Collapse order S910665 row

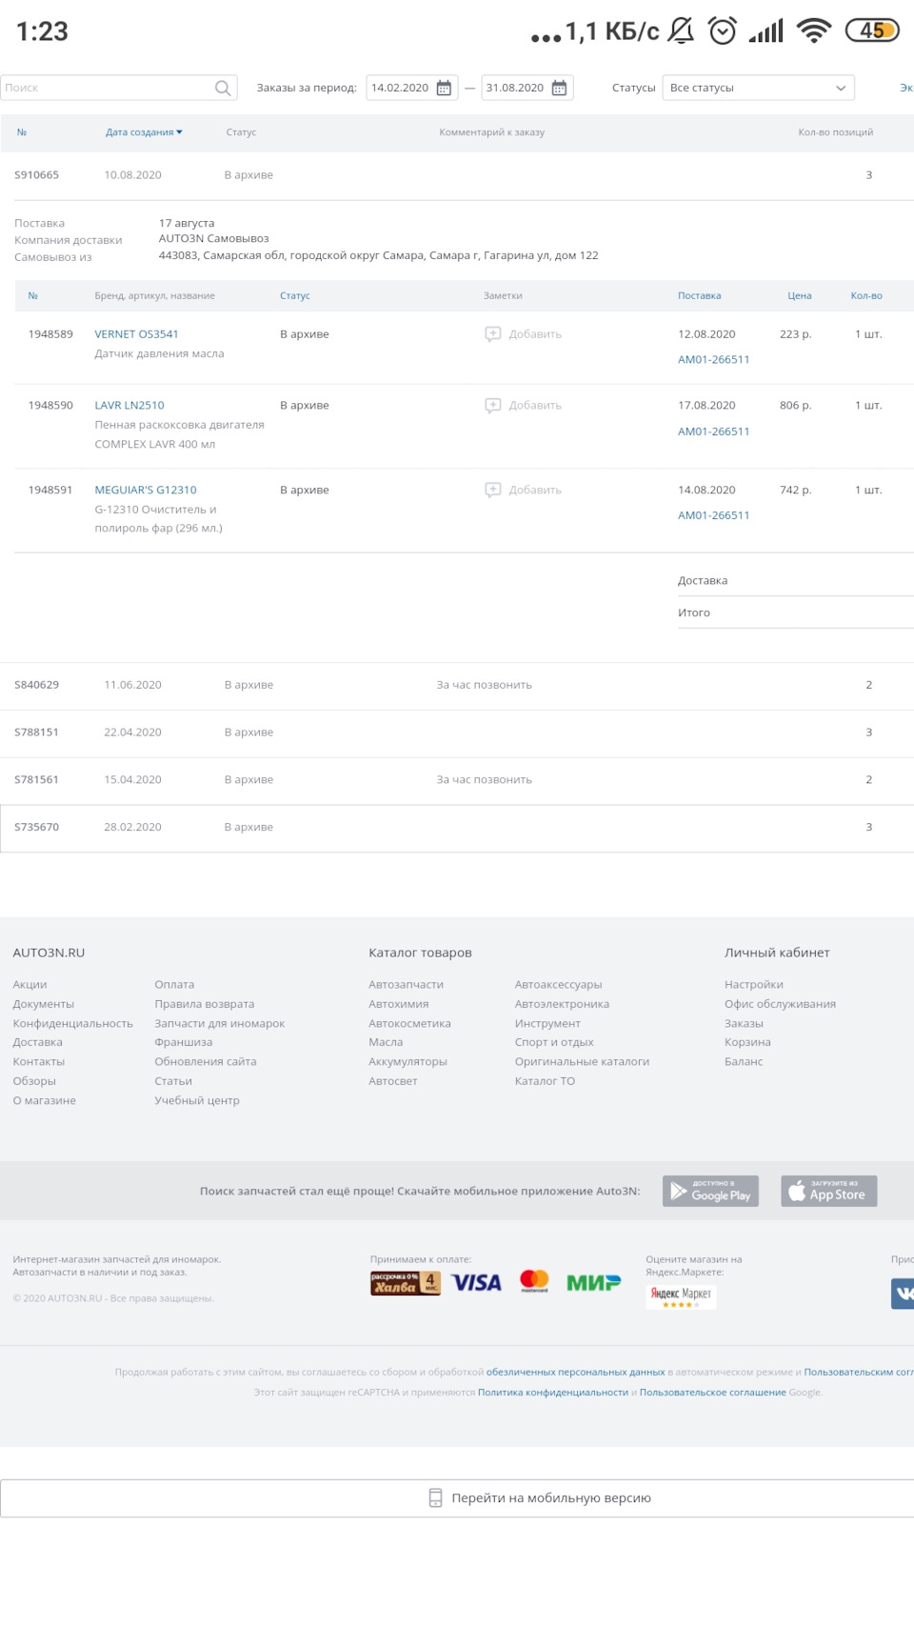pos(457,175)
